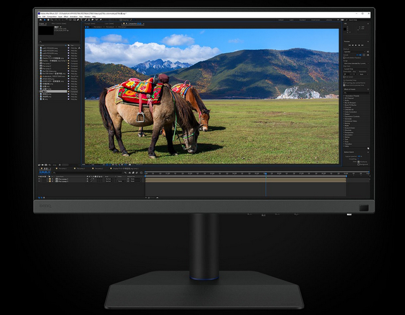
Task: Toggle the Cache Before Playback checkbox
Action: 344,58
